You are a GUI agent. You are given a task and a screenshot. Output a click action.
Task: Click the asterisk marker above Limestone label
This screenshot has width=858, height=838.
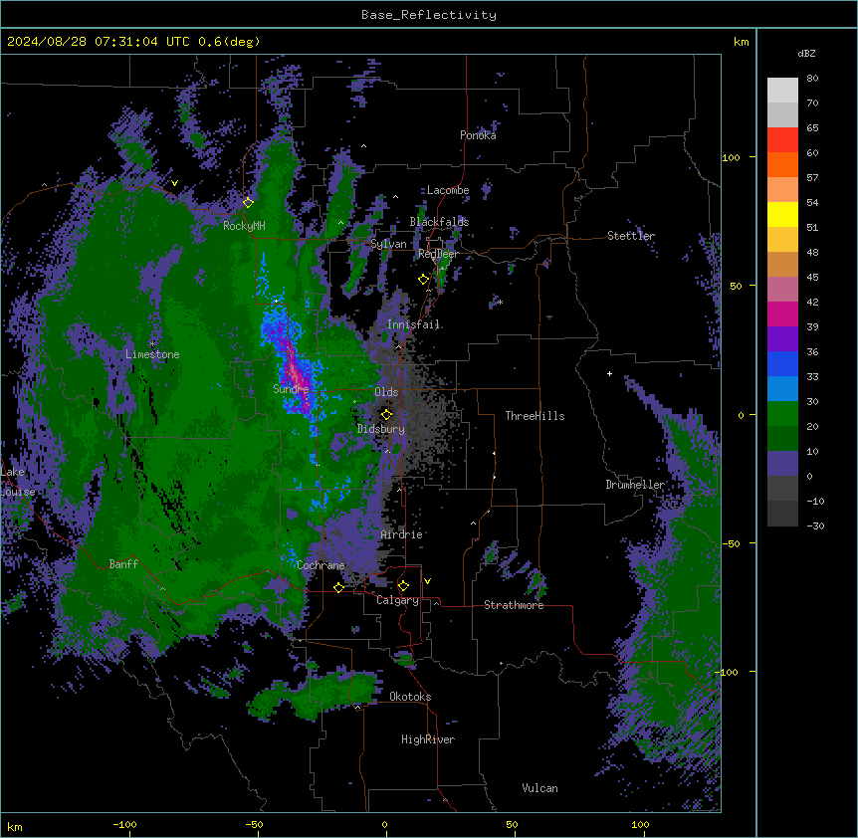coord(152,344)
